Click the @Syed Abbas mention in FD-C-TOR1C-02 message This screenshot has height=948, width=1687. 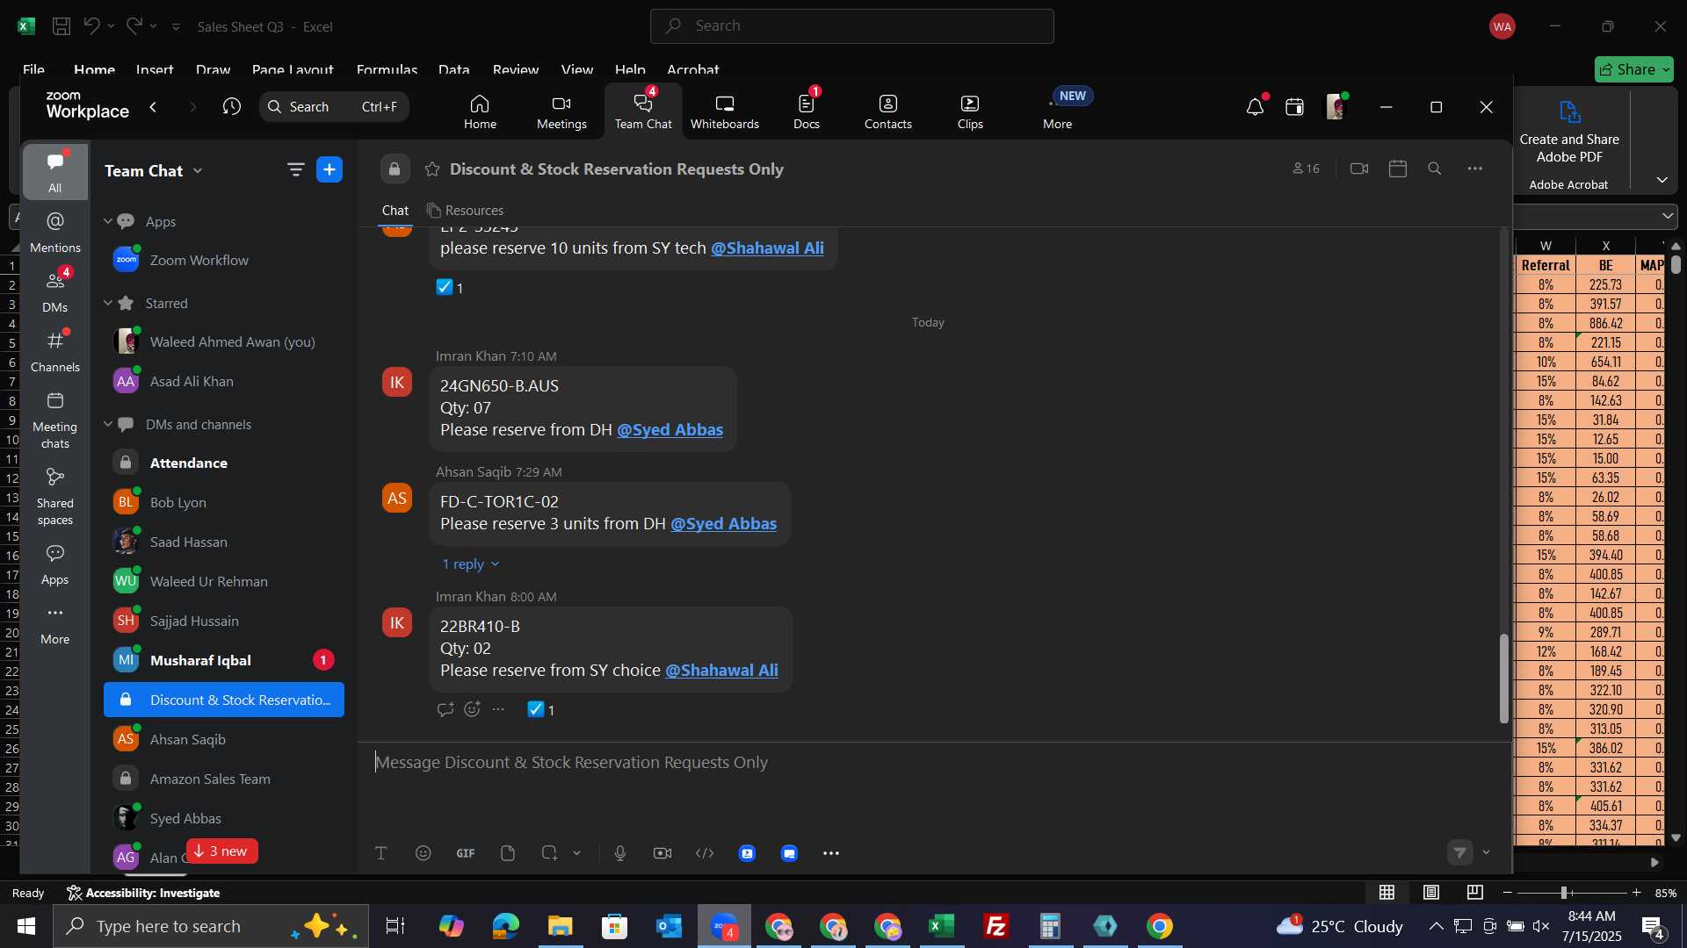pyautogui.click(x=723, y=524)
